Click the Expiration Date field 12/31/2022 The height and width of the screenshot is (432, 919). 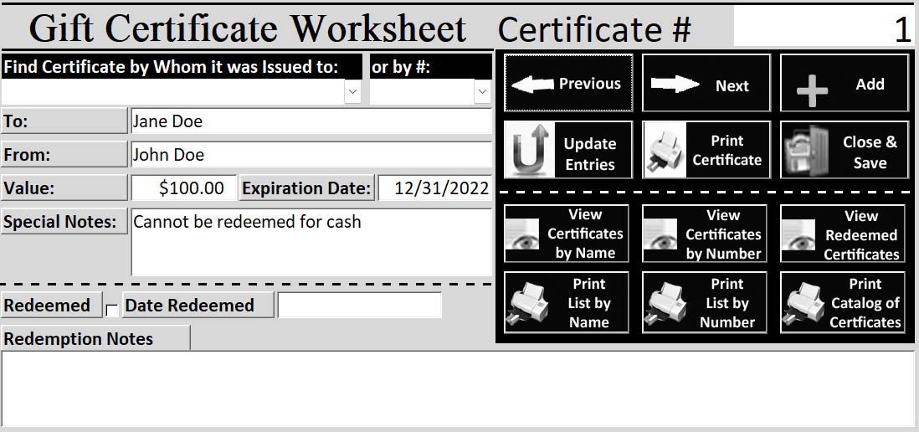coord(434,188)
